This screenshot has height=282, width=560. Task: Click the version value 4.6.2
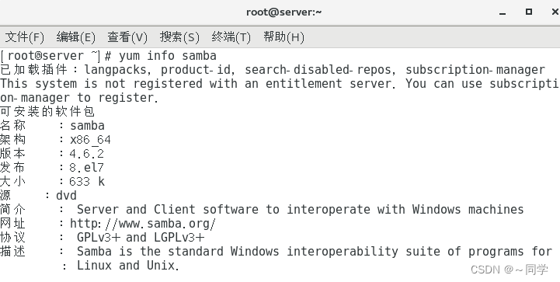click(x=87, y=154)
